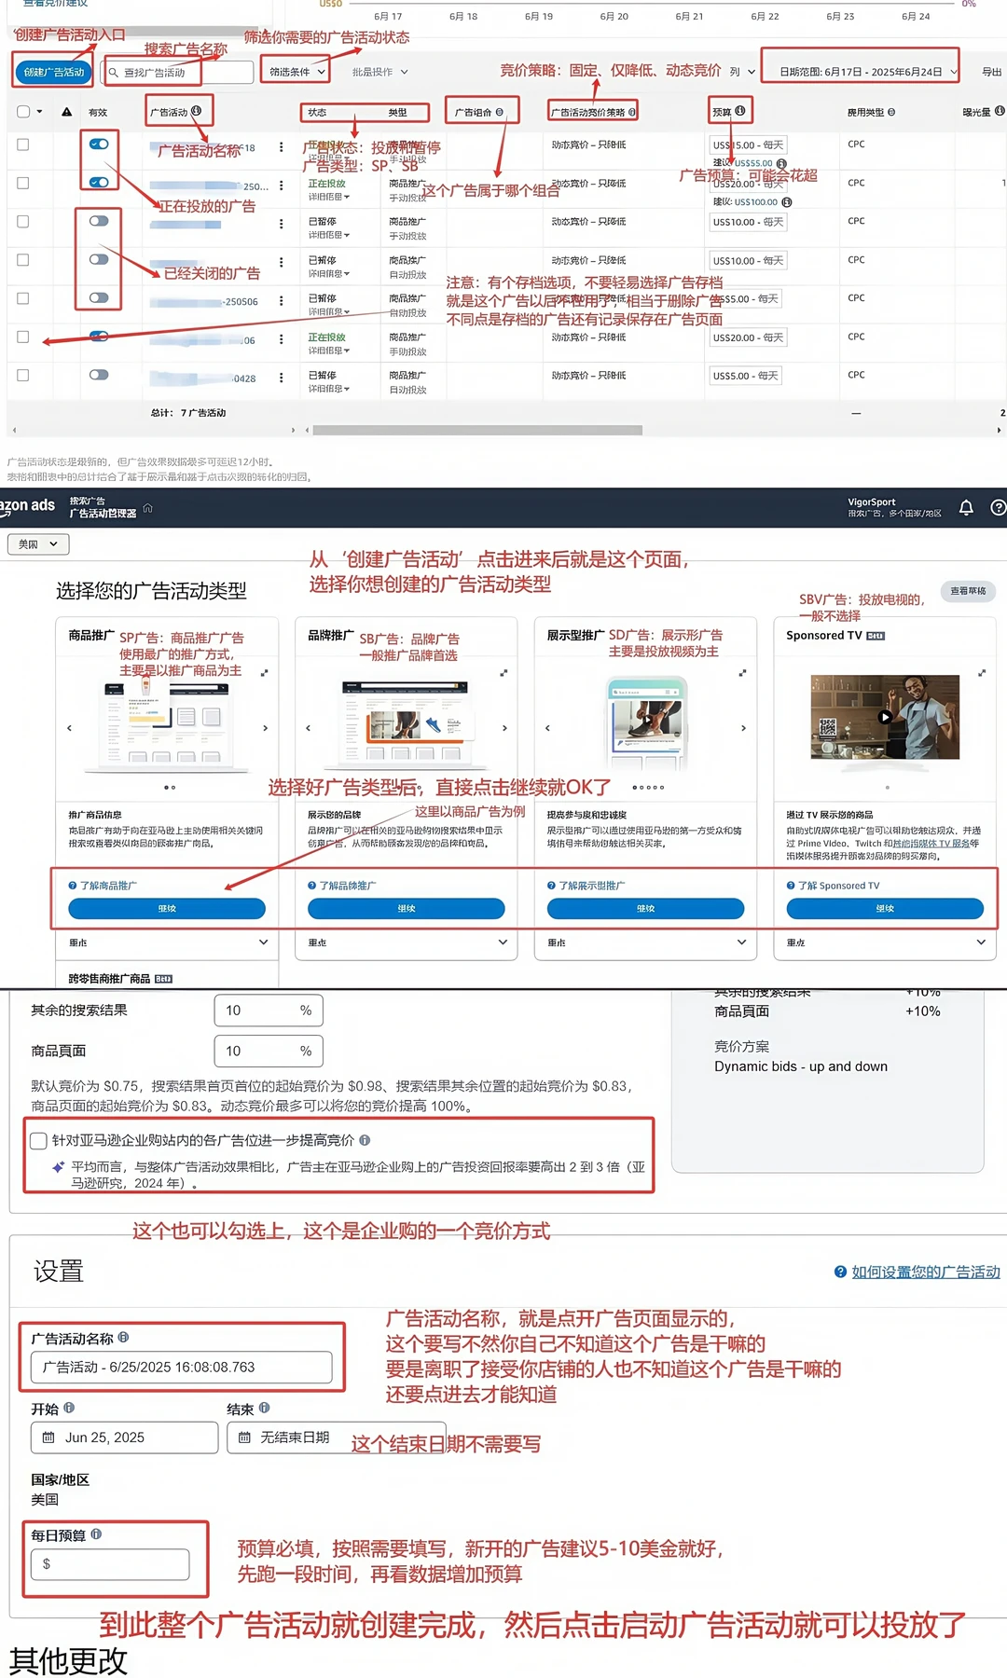Click 继续 under 展示型推广
1007x1678 pixels.
tap(645, 908)
